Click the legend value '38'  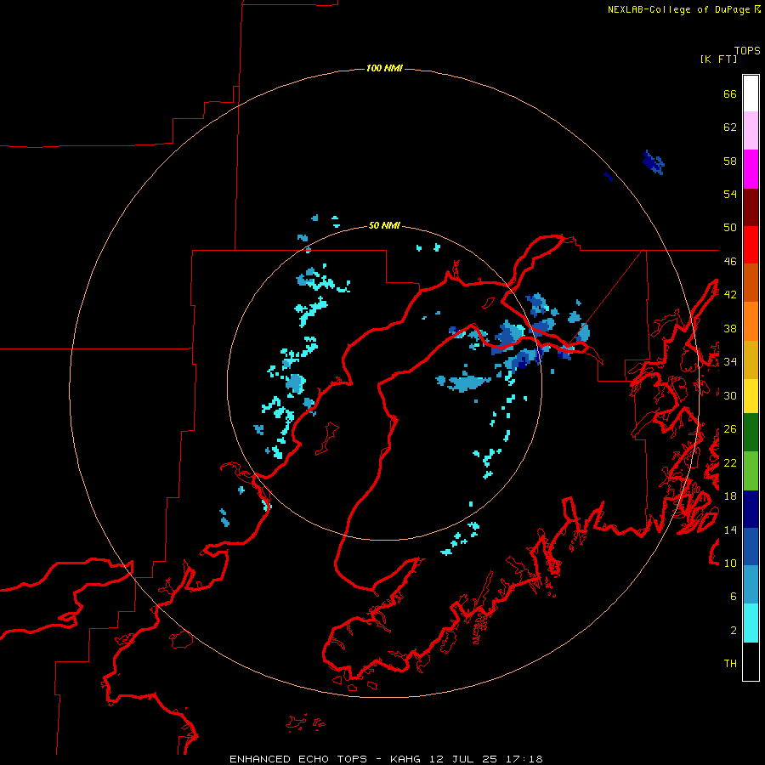coord(730,328)
